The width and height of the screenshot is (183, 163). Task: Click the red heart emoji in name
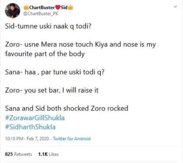pyautogui.click(x=58, y=7)
